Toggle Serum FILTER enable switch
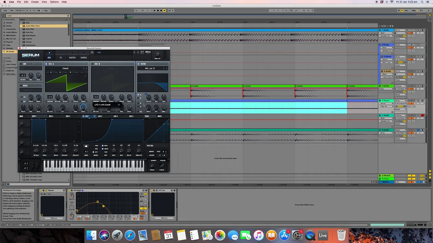The height and width of the screenshot is (243, 433). tap(139, 64)
